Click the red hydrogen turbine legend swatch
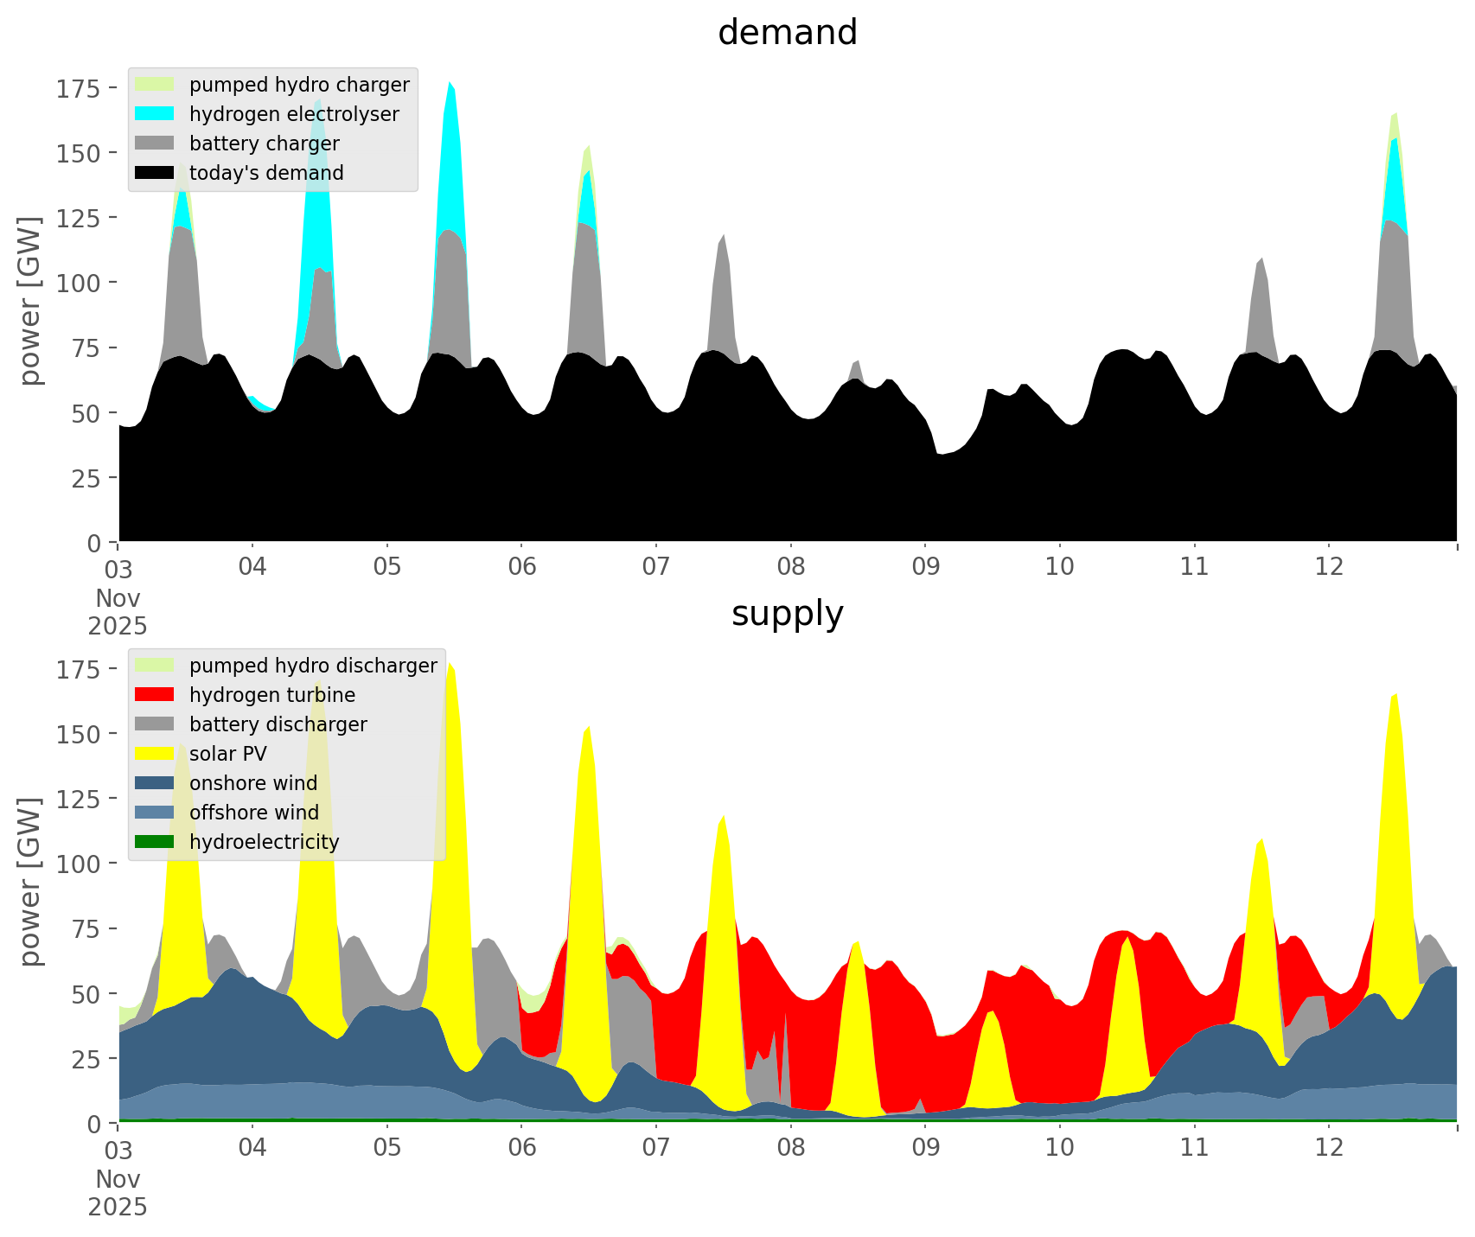This screenshot has width=1475, height=1237. pos(155,695)
